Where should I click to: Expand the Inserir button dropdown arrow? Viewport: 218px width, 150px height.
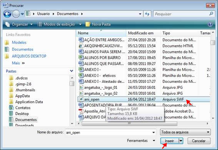[181, 141]
